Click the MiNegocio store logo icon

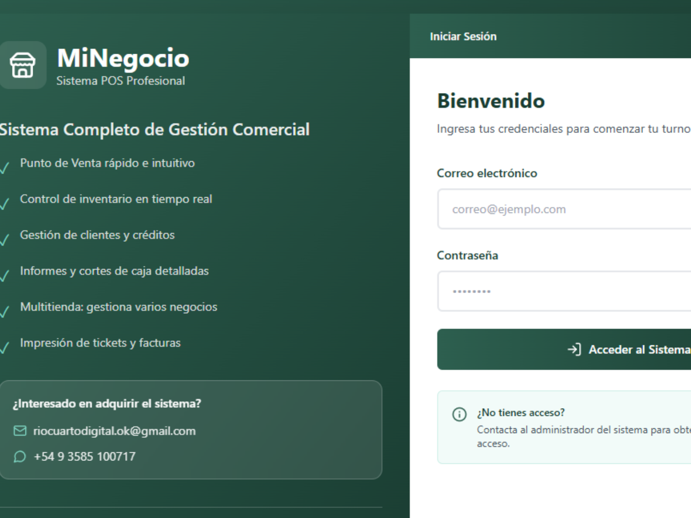pyautogui.click(x=23, y=65)
